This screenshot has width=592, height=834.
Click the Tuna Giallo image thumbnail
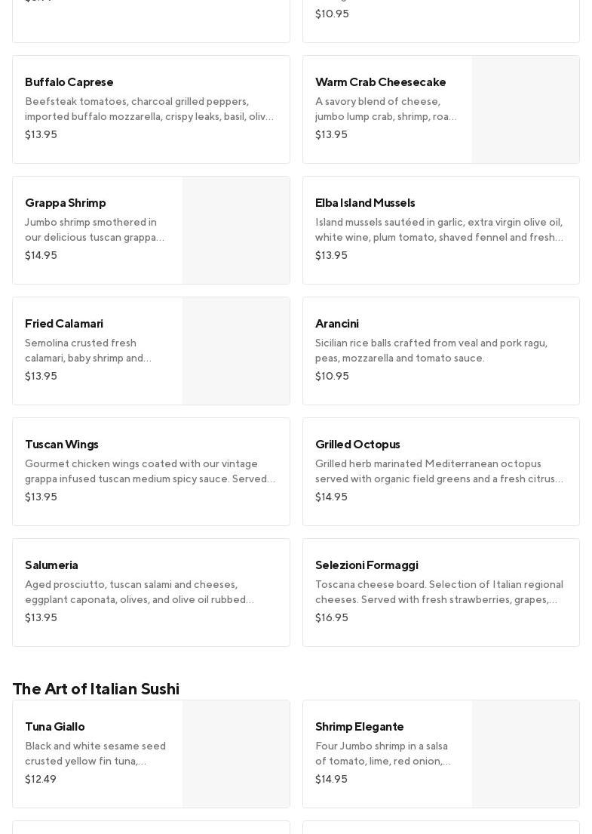point(236,754)
